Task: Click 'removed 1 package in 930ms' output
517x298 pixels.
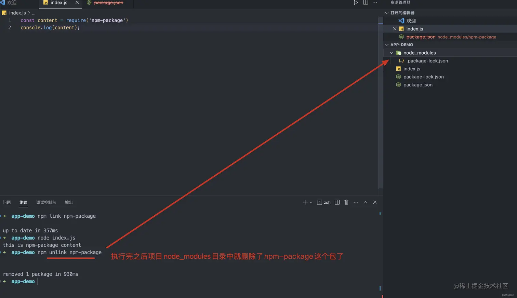Action: [x=40, y=274]
